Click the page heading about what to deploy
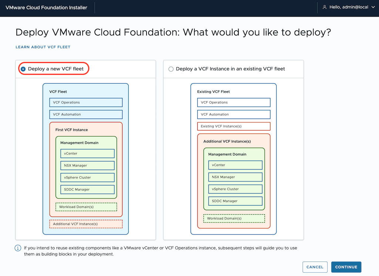 point(173,32)
